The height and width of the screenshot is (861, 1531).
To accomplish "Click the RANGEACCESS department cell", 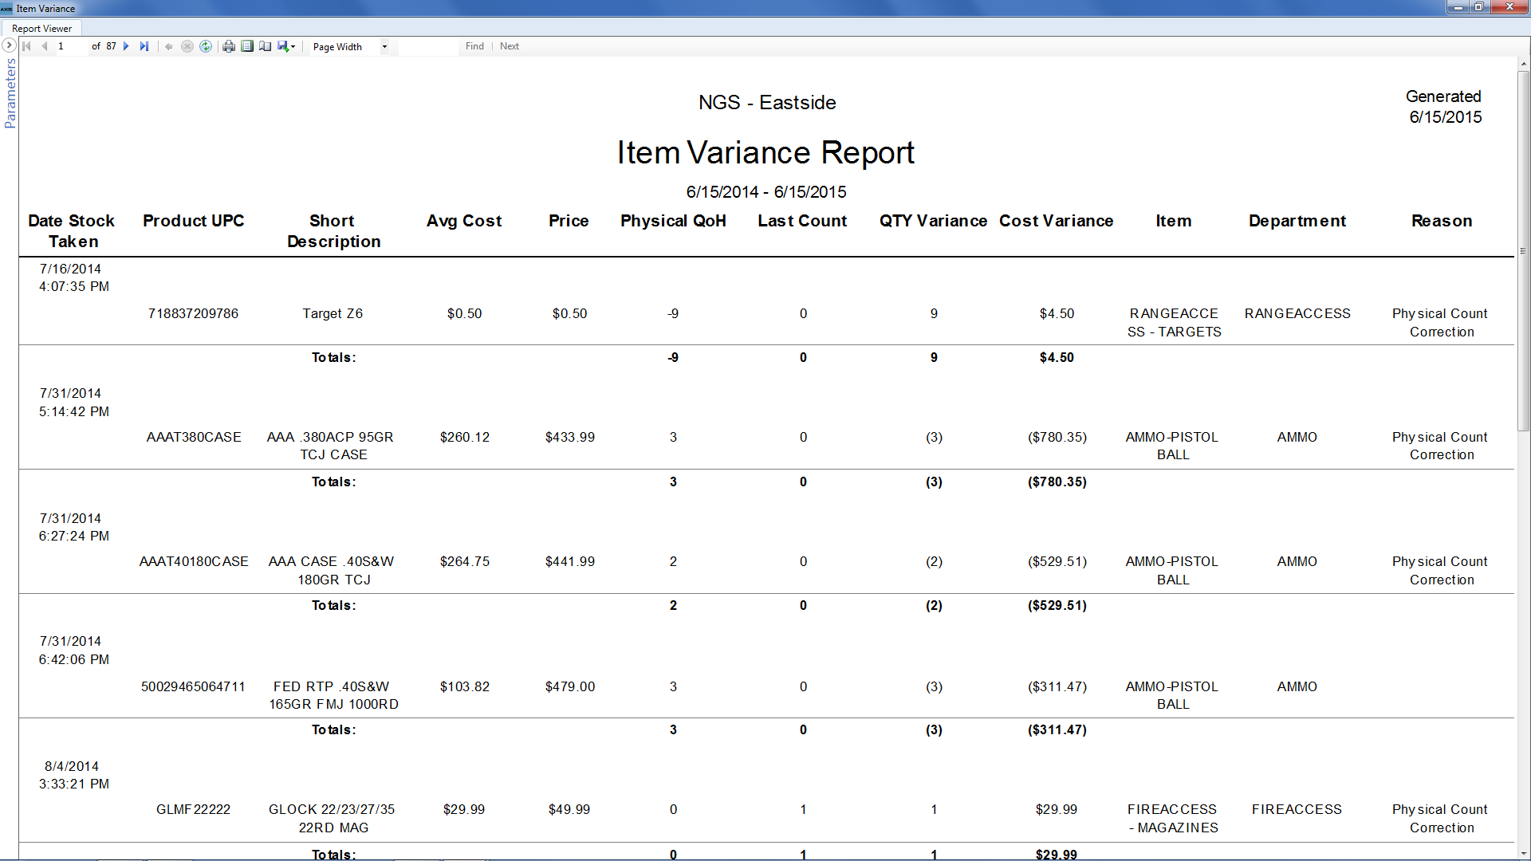I will point(1297,313).
